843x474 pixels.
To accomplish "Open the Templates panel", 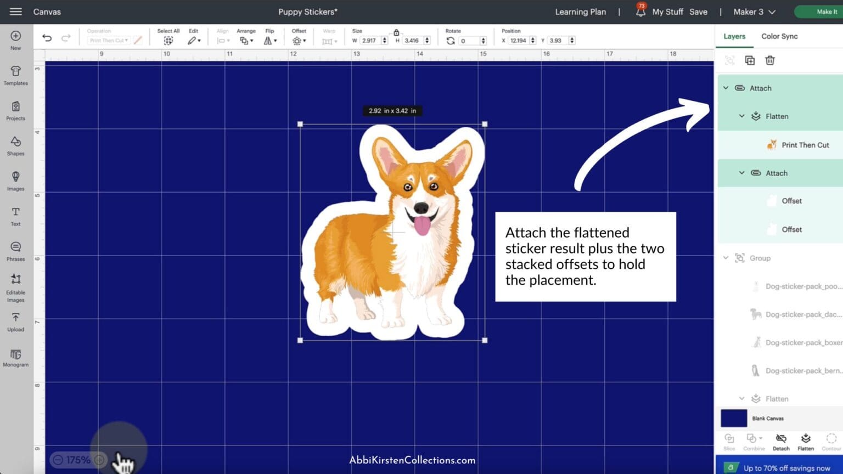I will [15, 76].
